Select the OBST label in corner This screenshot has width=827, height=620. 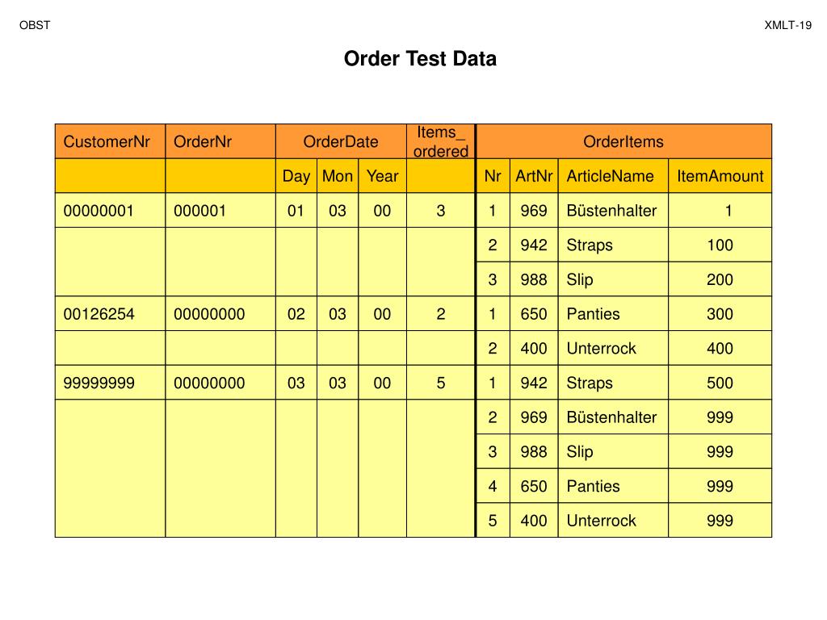[35, 25]
